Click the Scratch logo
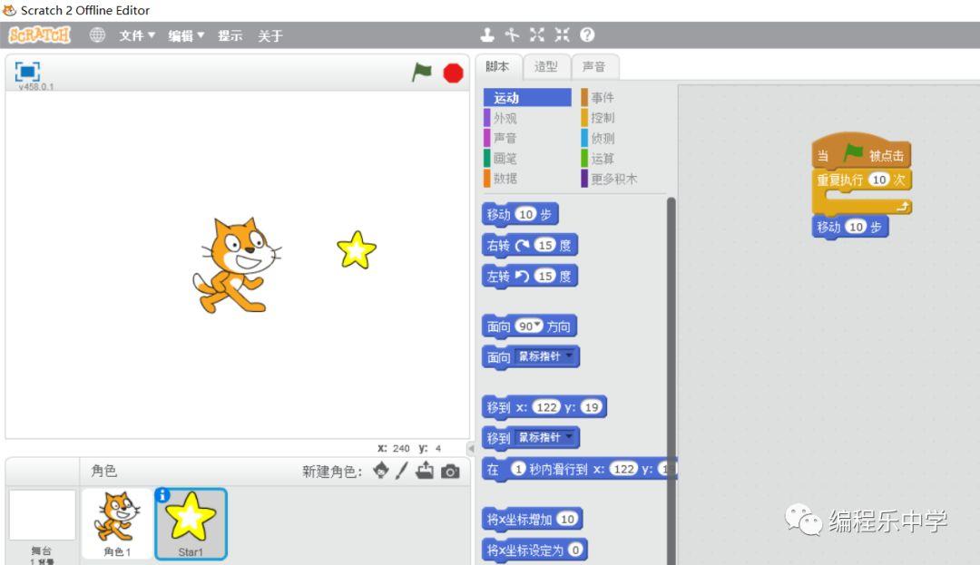 [39, 35]
